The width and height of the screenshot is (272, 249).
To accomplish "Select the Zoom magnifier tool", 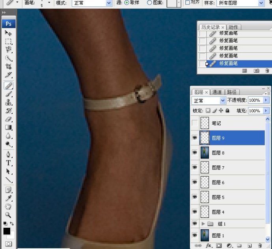I will coord(8,215).
